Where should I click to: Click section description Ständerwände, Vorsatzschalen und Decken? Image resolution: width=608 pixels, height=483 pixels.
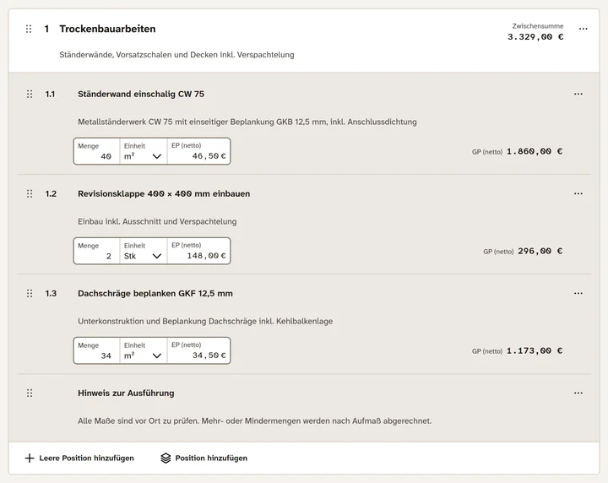click(x=176, y=55)
